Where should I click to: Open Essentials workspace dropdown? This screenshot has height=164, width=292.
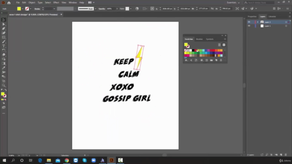(233, 3)
